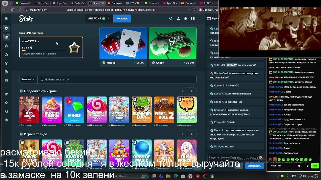This screenshot has width=321, height=180.
Task: Click the Найдите свою игру search field
Action: 117,79
